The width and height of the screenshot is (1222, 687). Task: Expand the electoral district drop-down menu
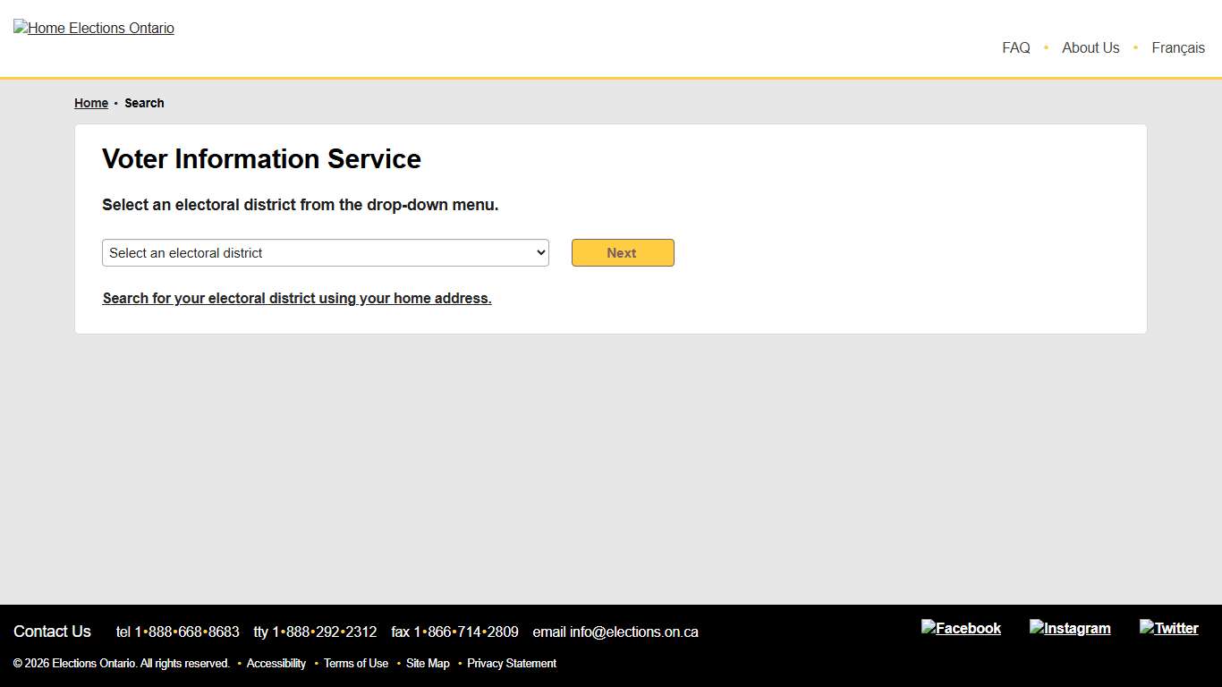coord(325,253)
